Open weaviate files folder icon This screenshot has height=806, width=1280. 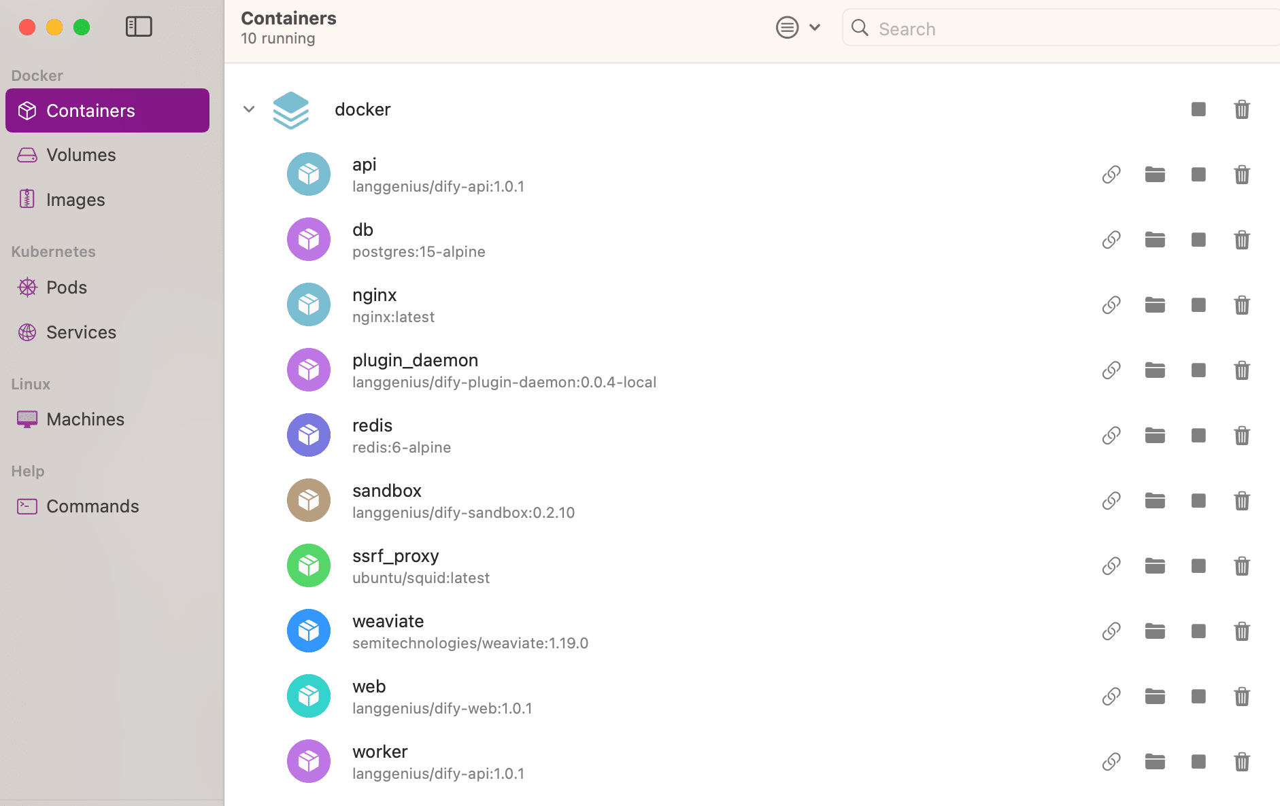(x=1155, y=631)
